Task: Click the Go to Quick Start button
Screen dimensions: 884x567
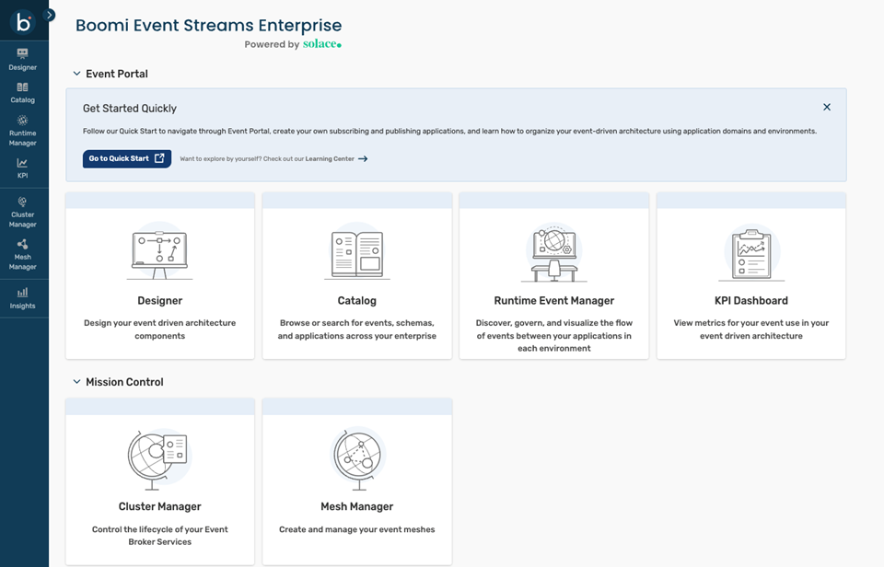Action: click(x=127, y=158)
